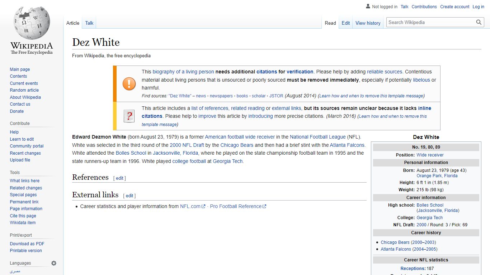Click the orange exclamation warning icon
490x275 pixels.
[129, 84]
